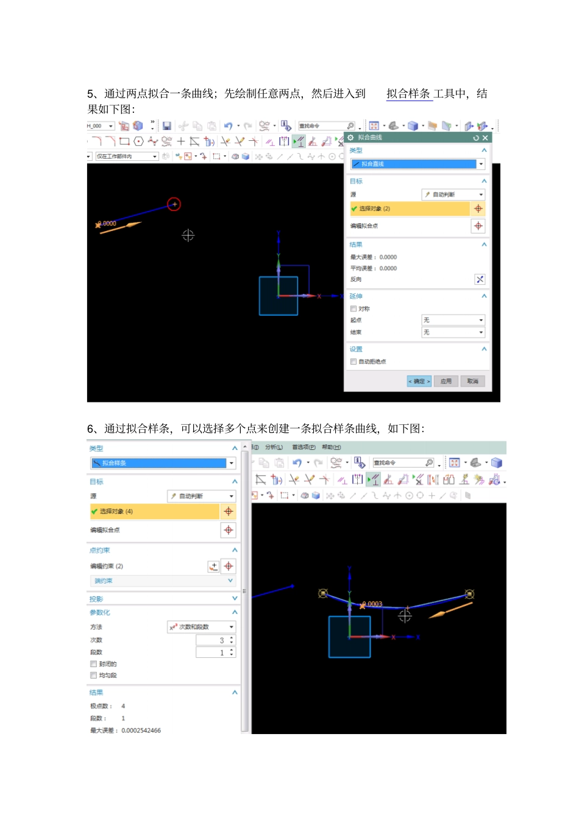
Task: Click the 0.0003 label in lower viewport
Action: (373, 604)
